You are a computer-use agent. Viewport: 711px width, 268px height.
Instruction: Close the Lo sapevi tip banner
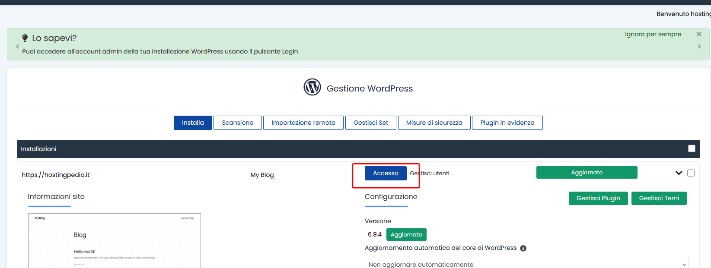pos(699,34)
